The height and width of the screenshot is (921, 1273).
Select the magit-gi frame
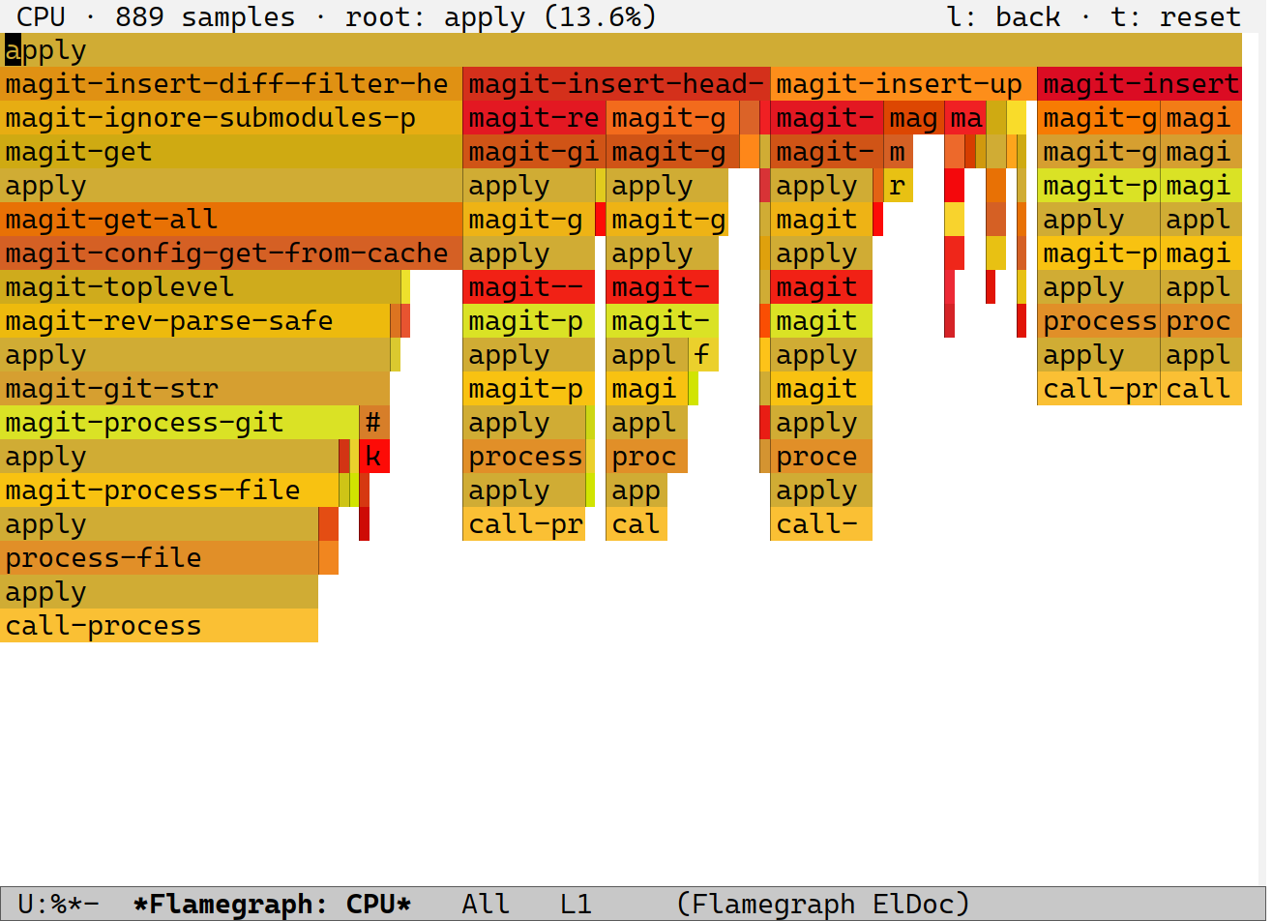(535, 152)
